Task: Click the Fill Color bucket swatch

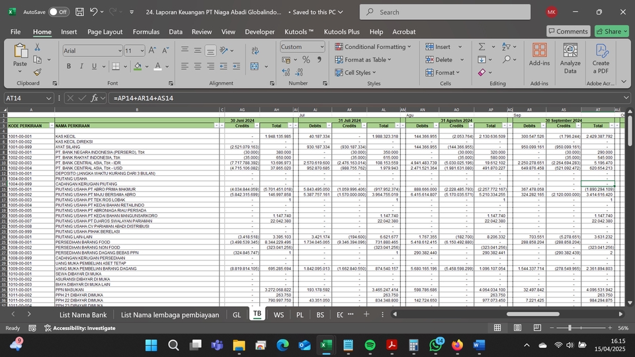Action: (x=138, y=66)
